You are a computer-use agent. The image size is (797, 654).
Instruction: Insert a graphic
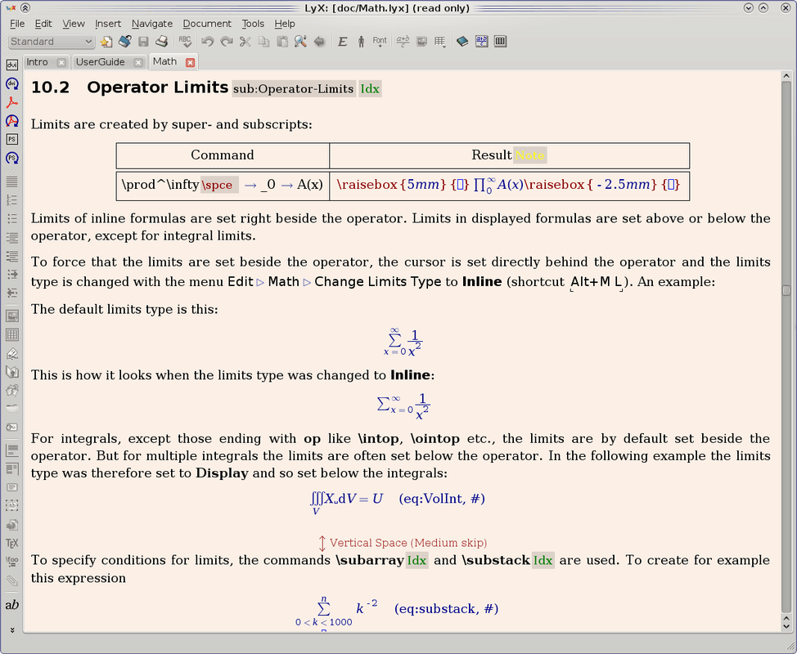point(421,41)
